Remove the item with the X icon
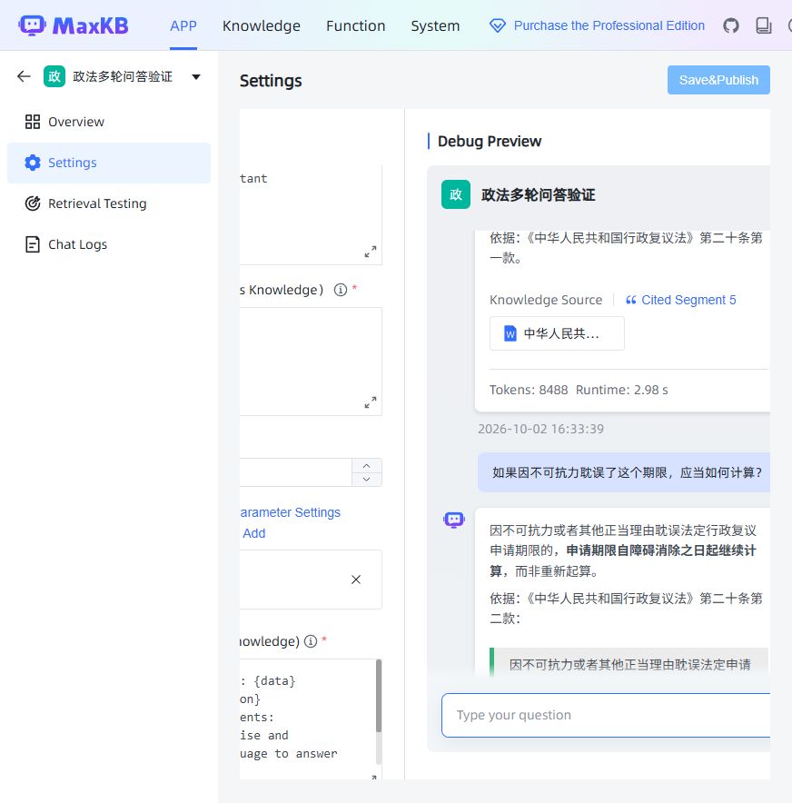The width and height of the screenshot is (792, 803). (356, 580)
